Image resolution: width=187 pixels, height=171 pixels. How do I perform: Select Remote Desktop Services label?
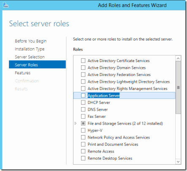click(x=110, y=158)
